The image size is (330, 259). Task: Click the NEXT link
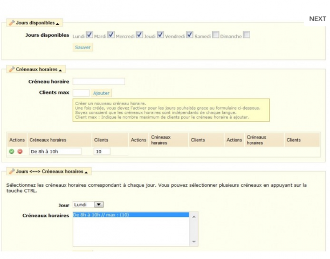pos(317,19)
